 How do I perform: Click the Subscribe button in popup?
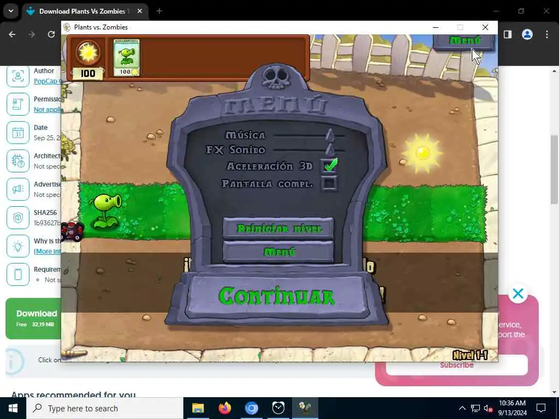pyautogui.click(x=457, y=365)
